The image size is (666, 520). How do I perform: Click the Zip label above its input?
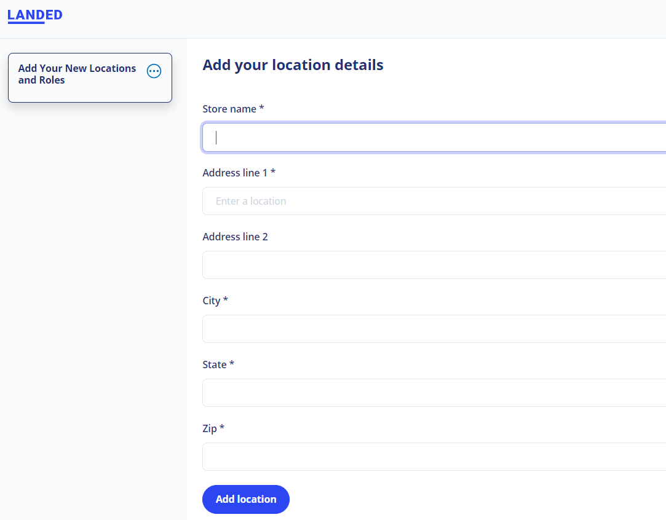[x=213, y=428]
